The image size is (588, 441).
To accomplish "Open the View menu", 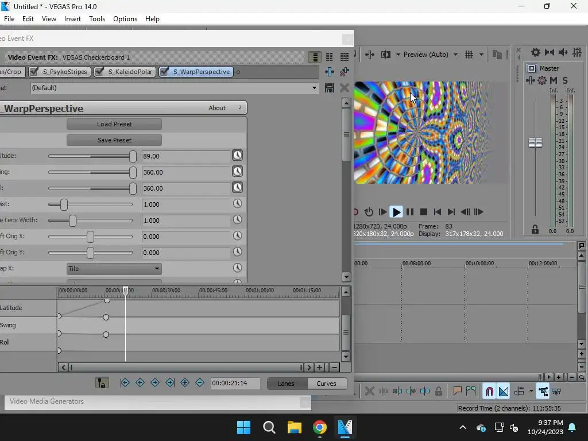I will click(49, 19).
